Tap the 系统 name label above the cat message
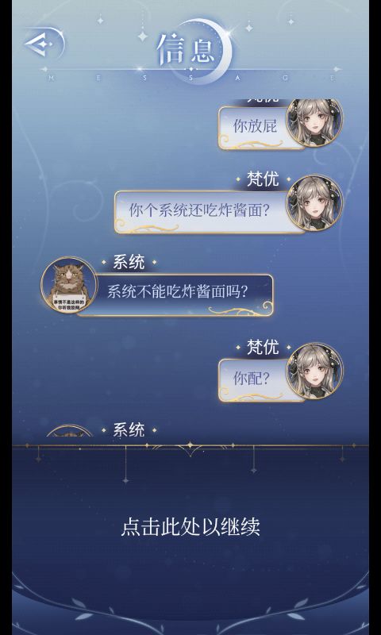 [129, 262]
